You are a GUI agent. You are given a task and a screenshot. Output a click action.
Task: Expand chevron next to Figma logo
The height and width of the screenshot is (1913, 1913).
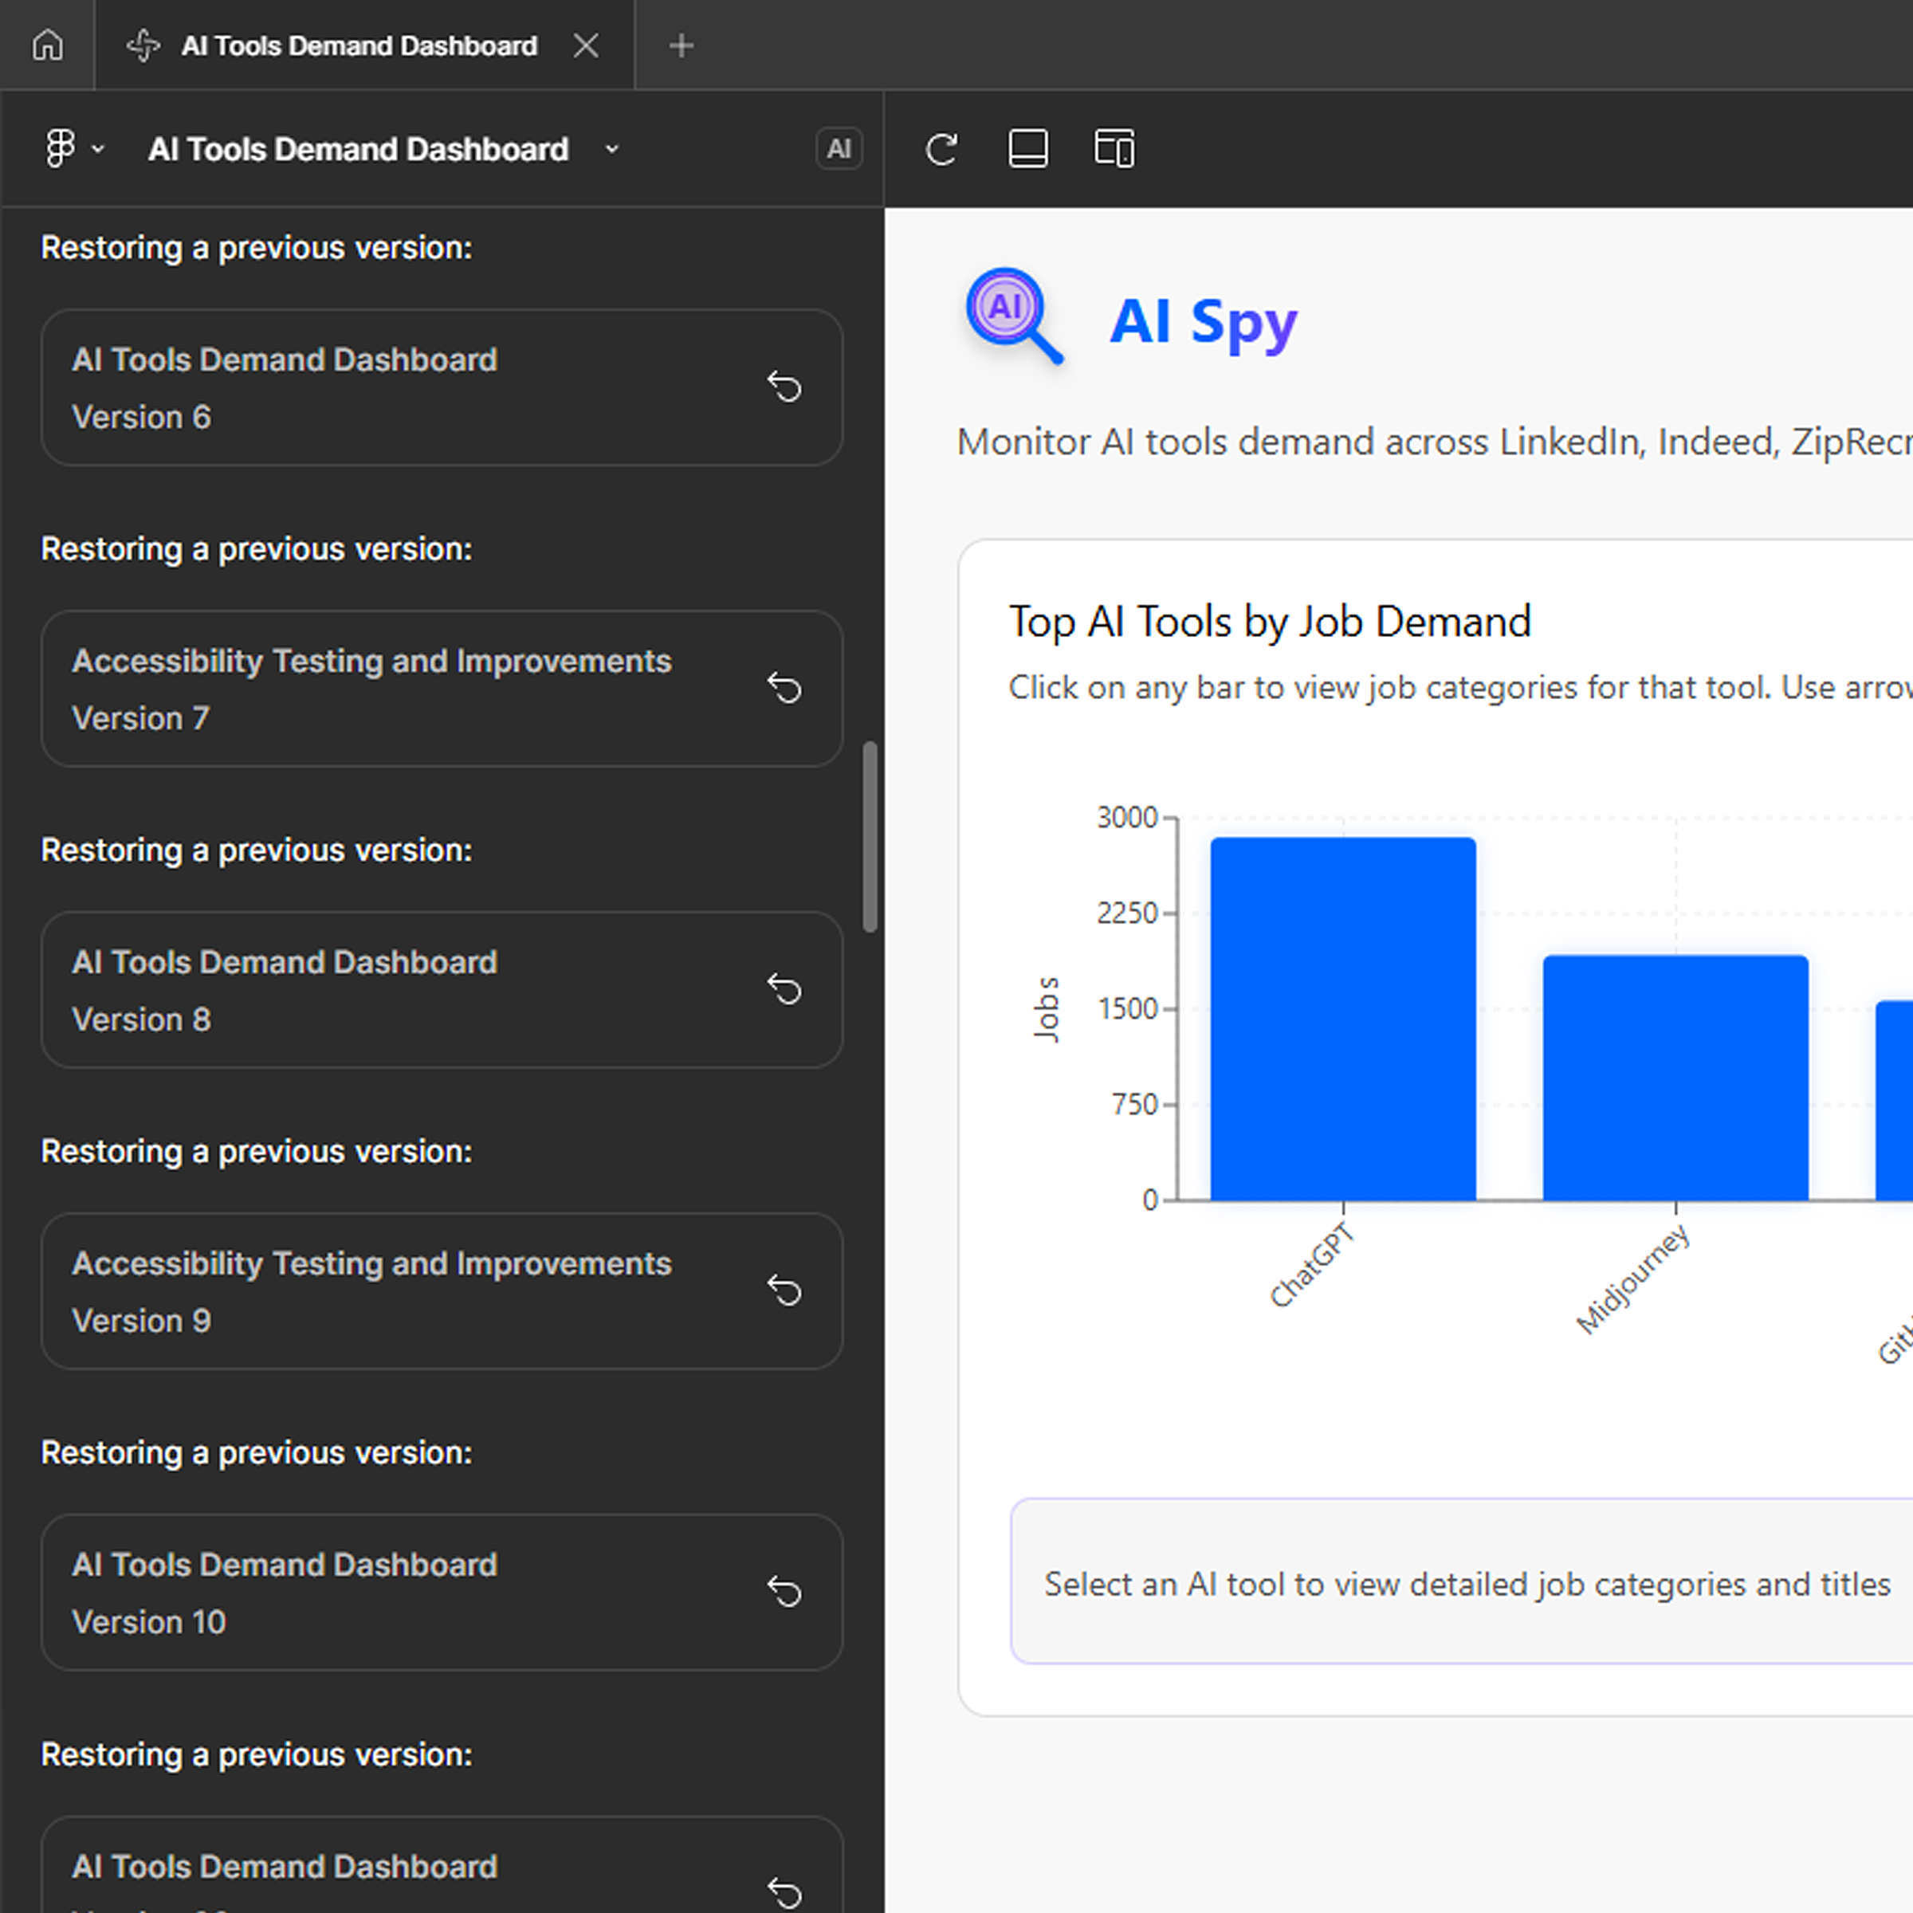click(x=98, y=150)
